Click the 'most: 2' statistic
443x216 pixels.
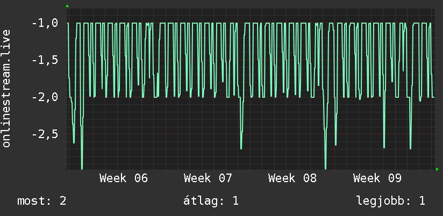click(x=42, y=201)
